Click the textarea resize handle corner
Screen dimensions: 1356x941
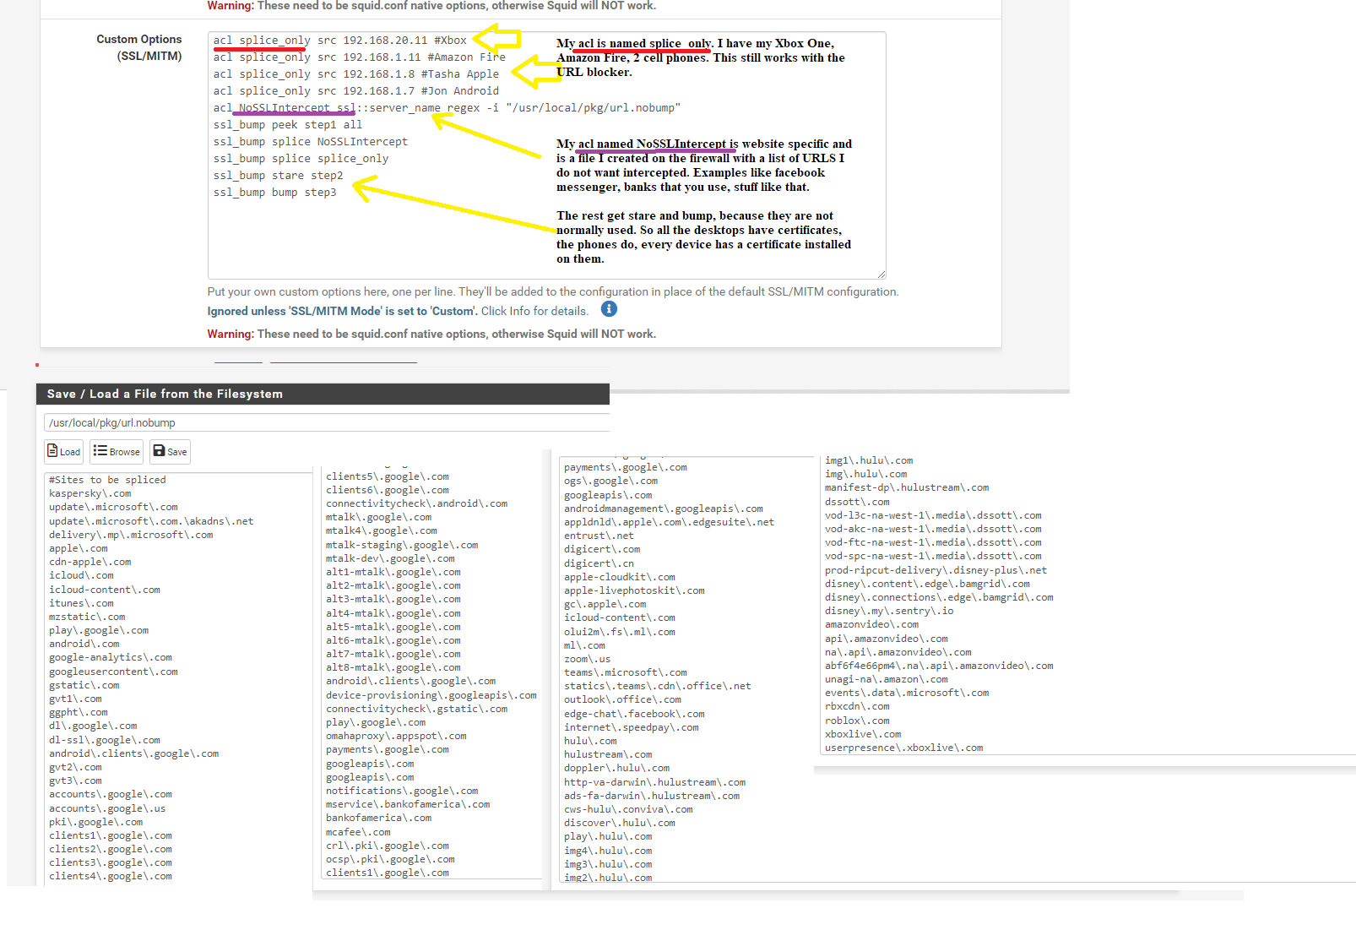click(881, 274)
